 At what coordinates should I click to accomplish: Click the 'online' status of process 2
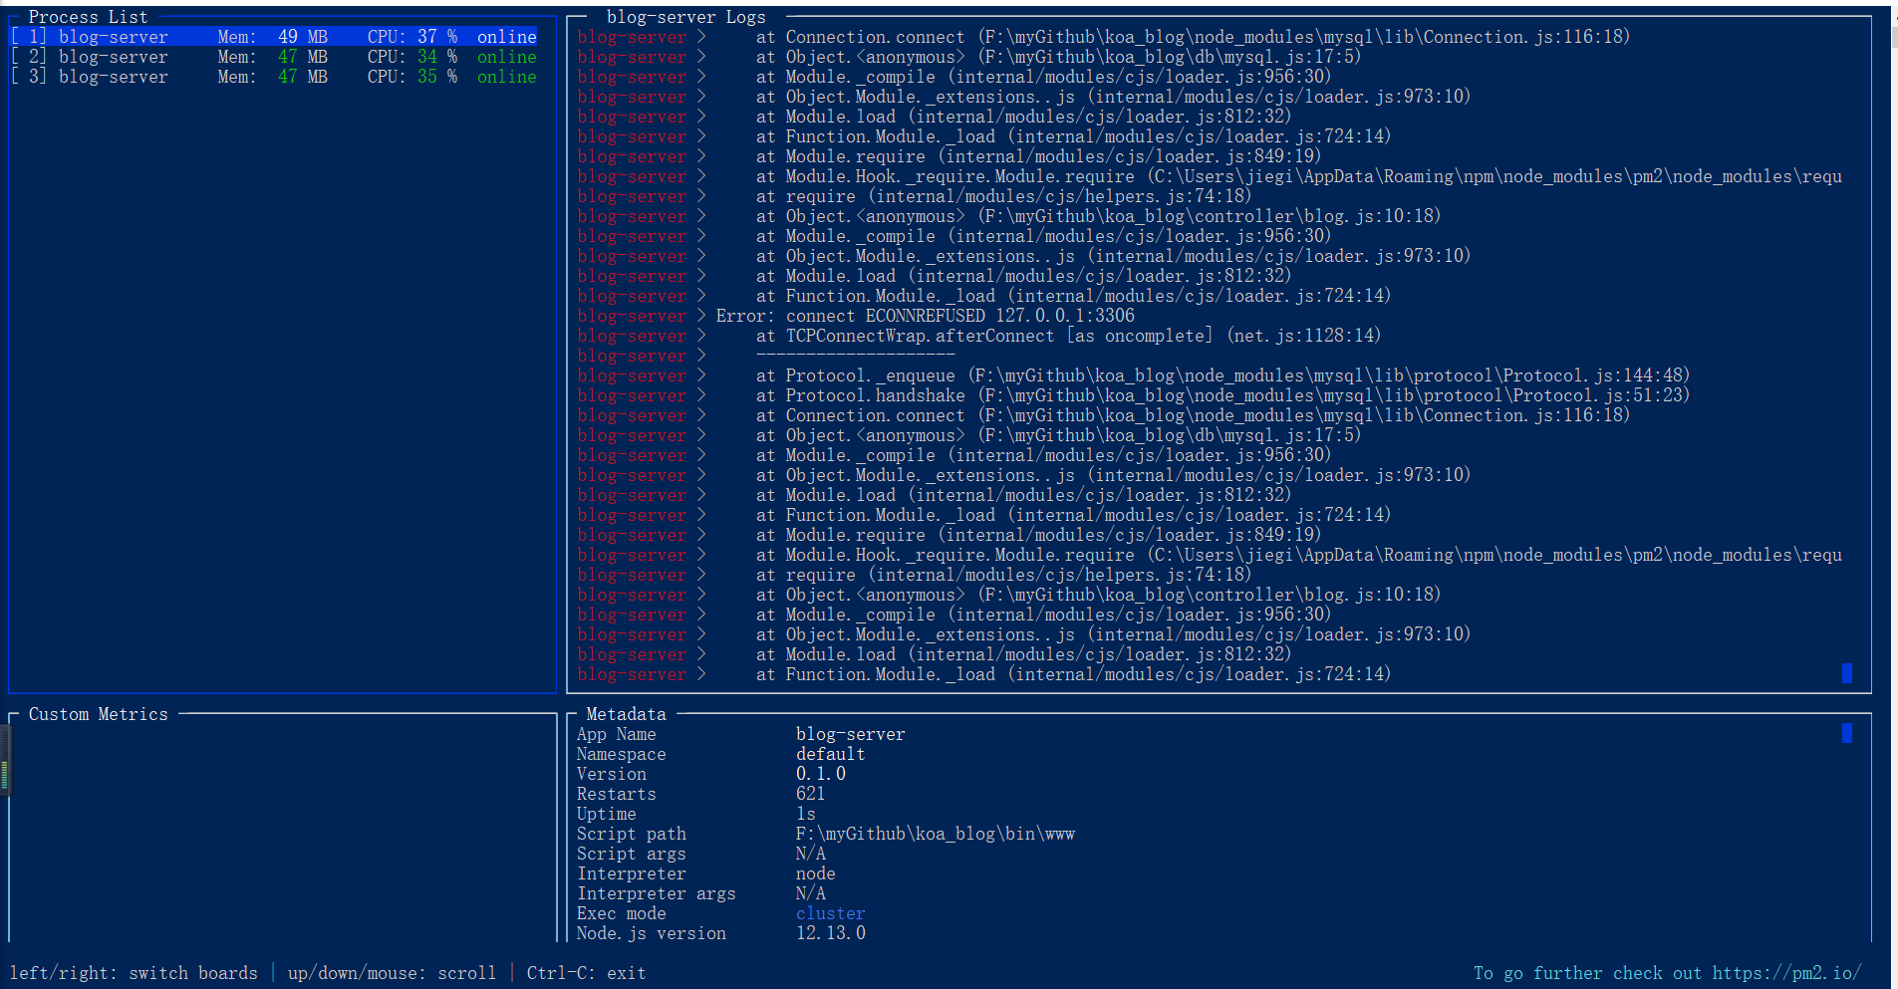pos(506,57)
